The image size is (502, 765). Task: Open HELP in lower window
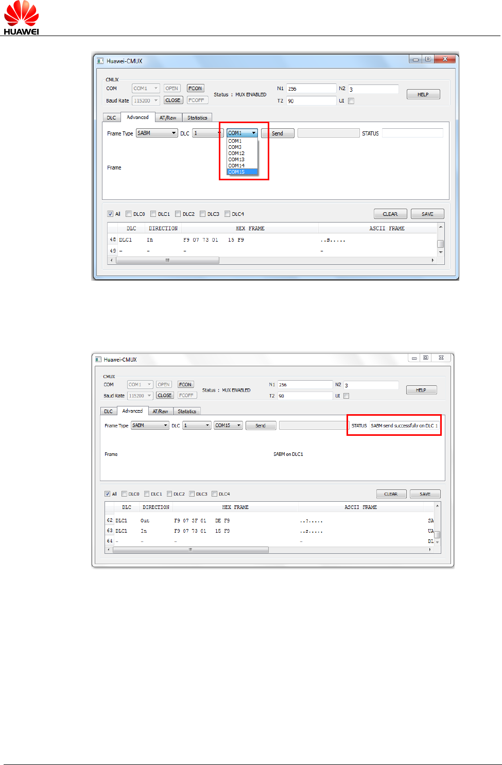click(x=421, y=390)
